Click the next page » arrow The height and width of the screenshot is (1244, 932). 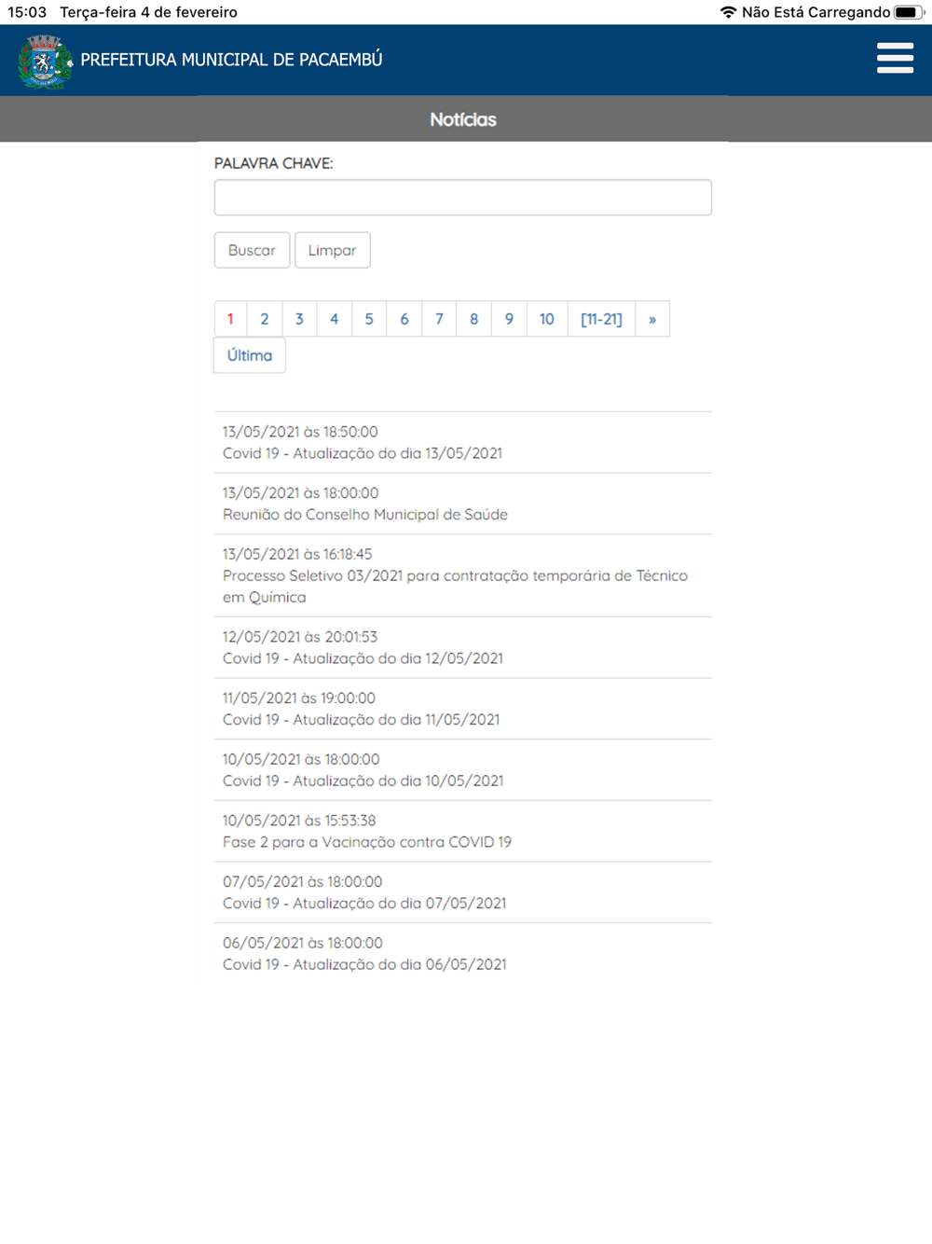point(652,319)
